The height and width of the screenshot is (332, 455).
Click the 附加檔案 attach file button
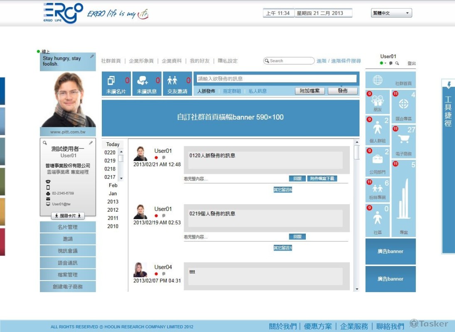click(310, 91)
